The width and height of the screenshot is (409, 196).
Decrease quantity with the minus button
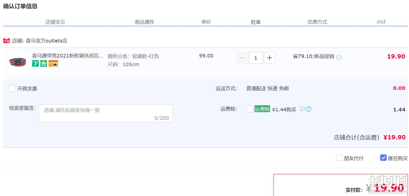coord(242,58)
